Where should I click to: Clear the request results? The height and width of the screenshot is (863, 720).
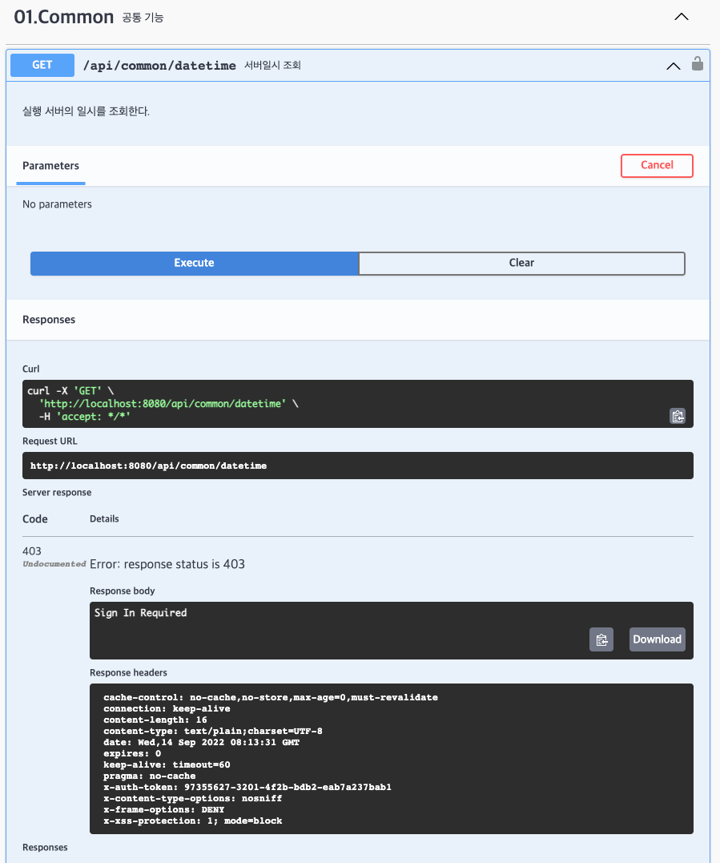pos(521,263)
